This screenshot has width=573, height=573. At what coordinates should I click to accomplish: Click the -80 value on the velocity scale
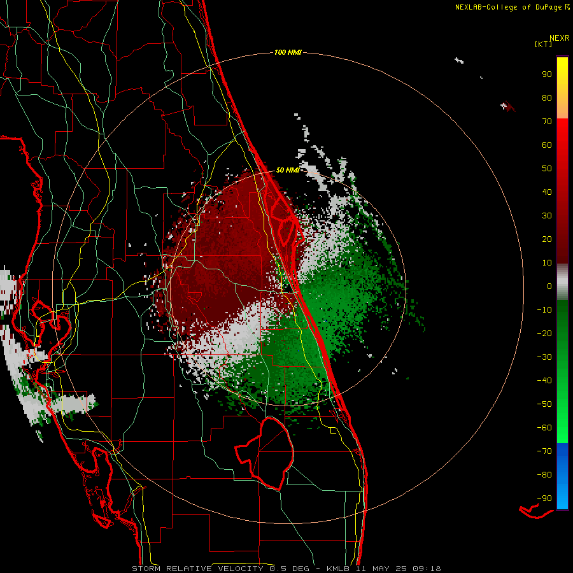coord(544,475)
